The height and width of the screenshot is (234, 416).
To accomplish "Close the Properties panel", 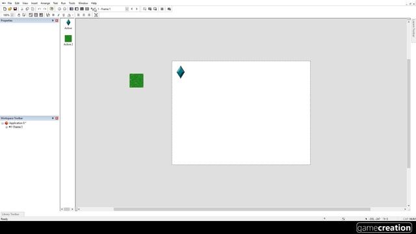I will (57, 20).
